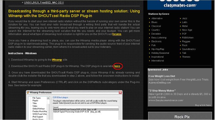Image resolution: width=215 pixels, height=120 pixels.
Task: Open the UNIX/LINUX, FreeBSD, MAC OS X link
Action: point(44,2)
